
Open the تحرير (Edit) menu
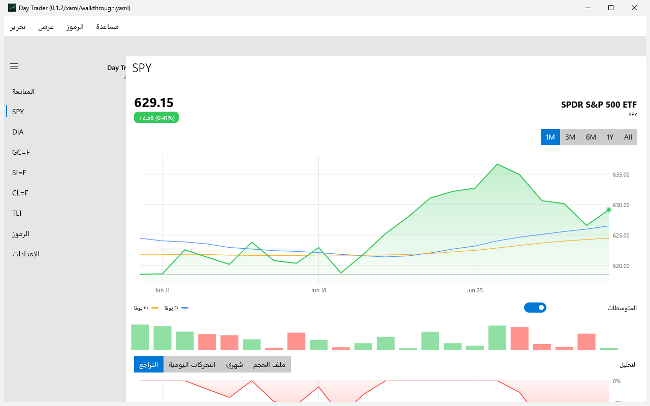(18, 26)
